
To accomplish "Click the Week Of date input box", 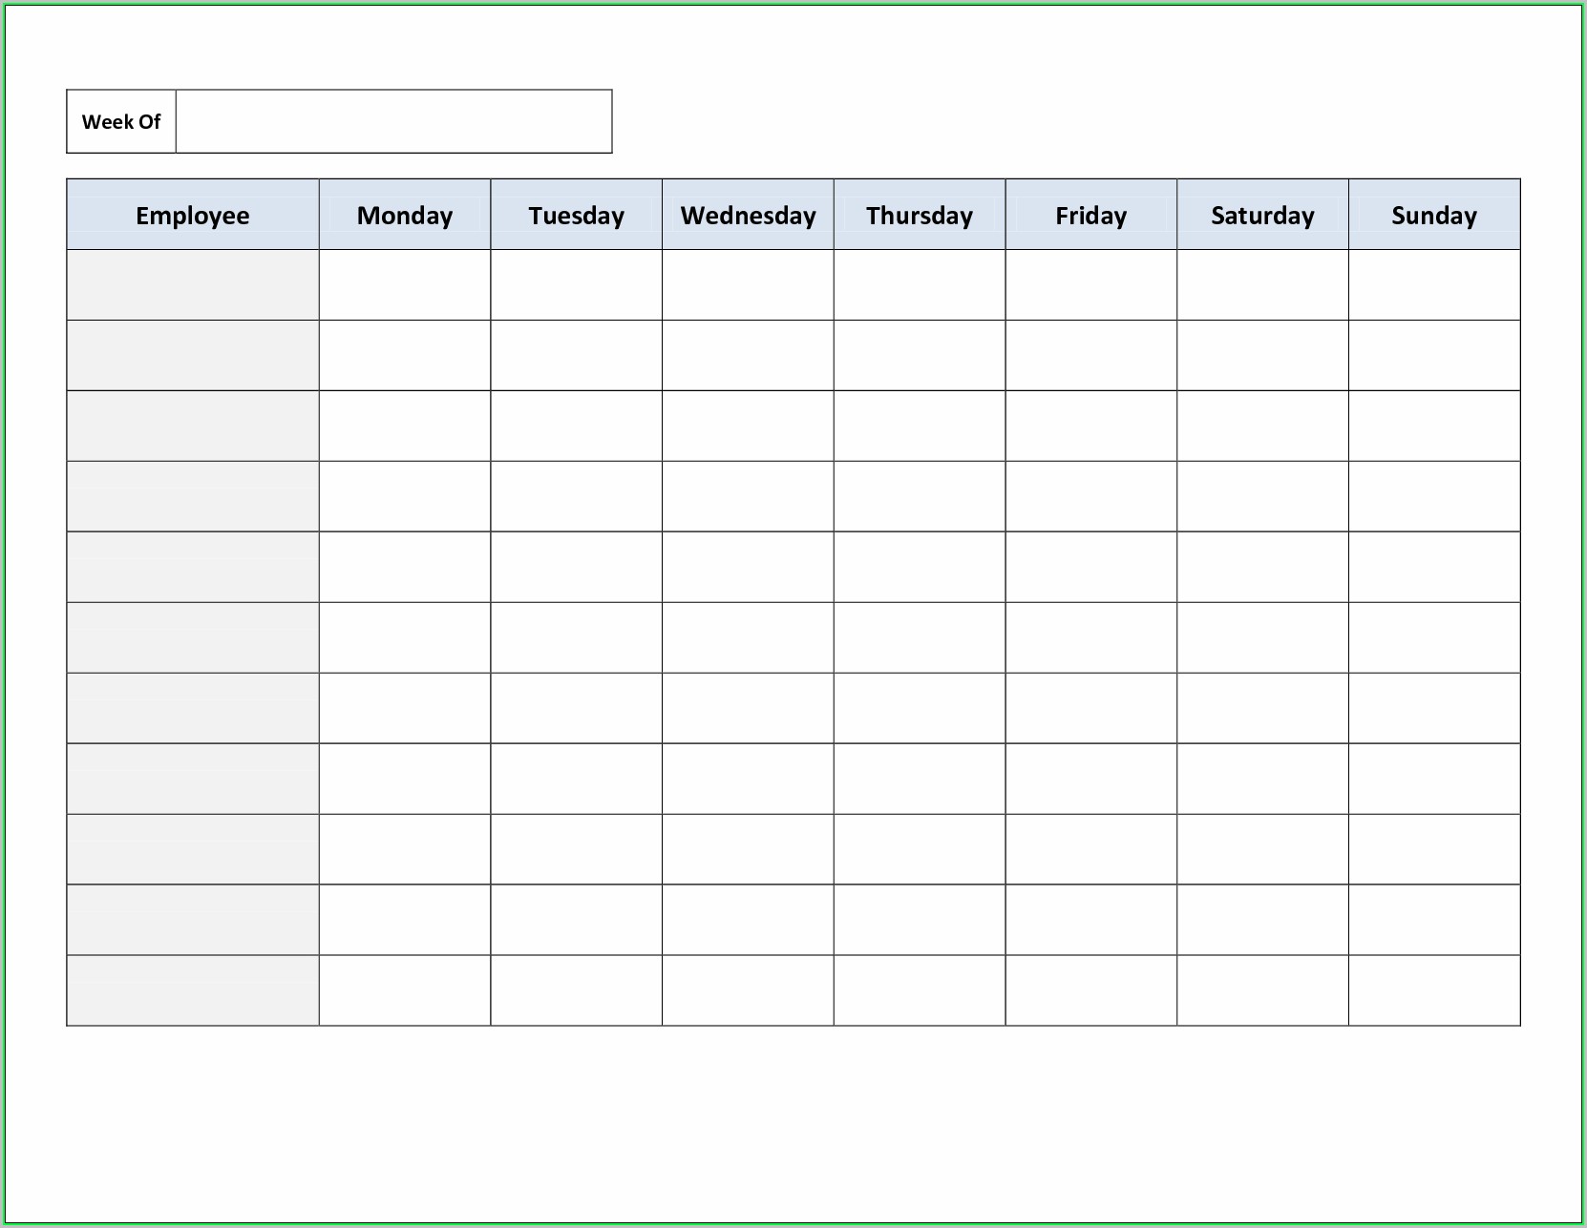I will pyautogui.click(x=393, y=121).
